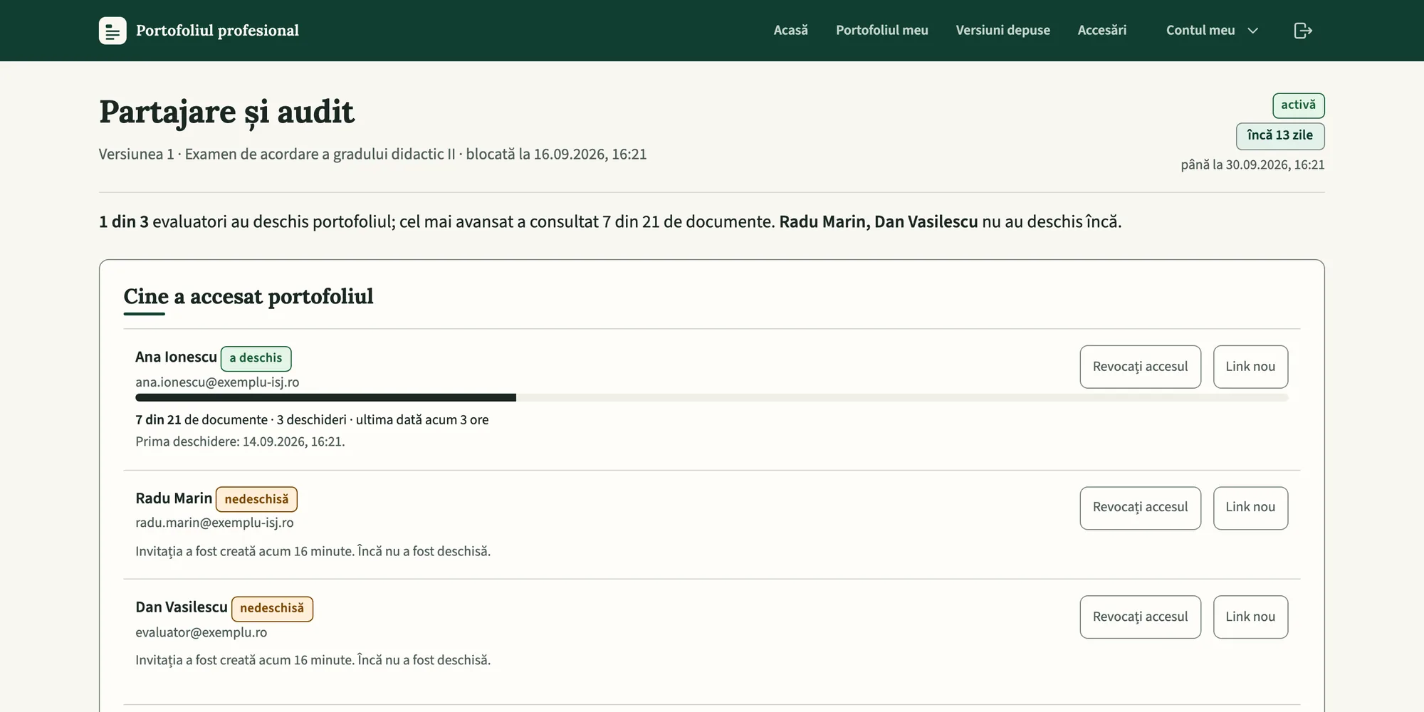Click the "Versiunea 1 · Examen de acordare" subtitle
Image resolution: width=1424 pixels, height=712 pixels.
[372, 155]
